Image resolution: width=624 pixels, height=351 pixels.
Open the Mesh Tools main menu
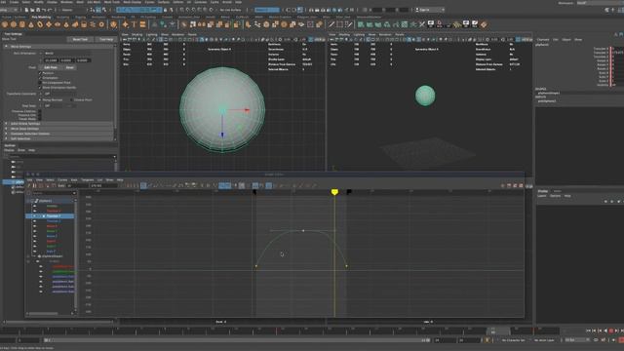112,2
